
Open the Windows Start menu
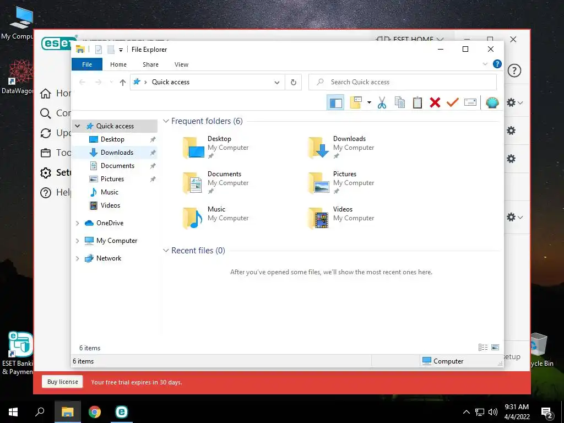pos(13,412)
